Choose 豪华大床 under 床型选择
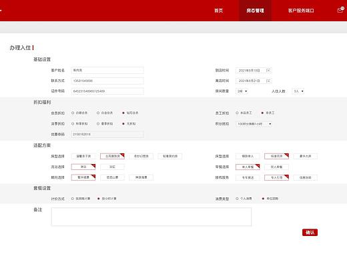 point(306,156)
